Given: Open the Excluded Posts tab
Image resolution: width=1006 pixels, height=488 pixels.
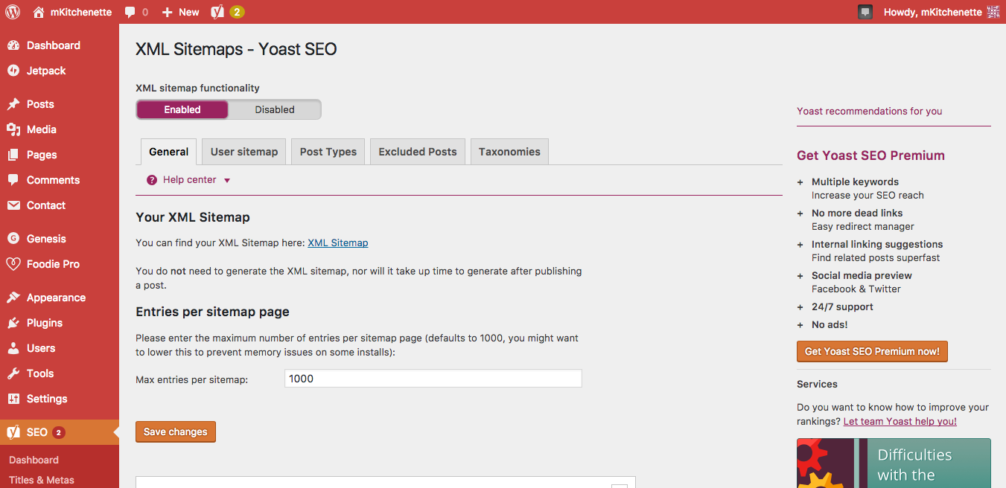Looking at the screenshot, I should 417,152.
